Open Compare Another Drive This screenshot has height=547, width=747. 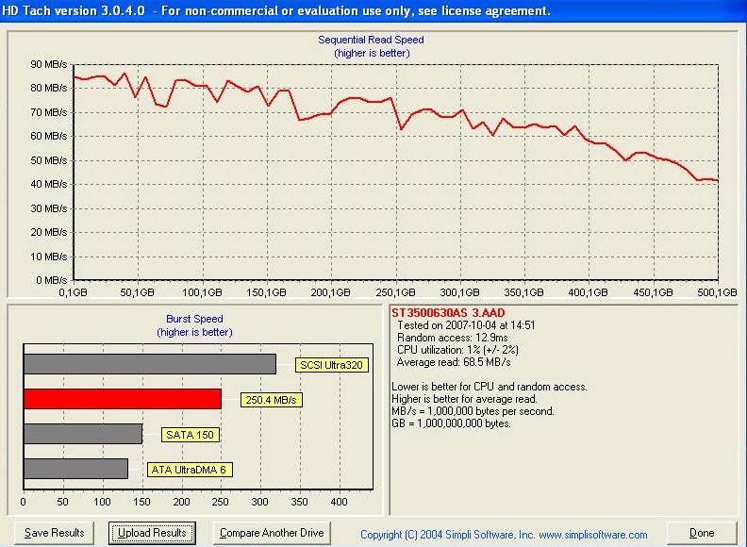point(271,533)
